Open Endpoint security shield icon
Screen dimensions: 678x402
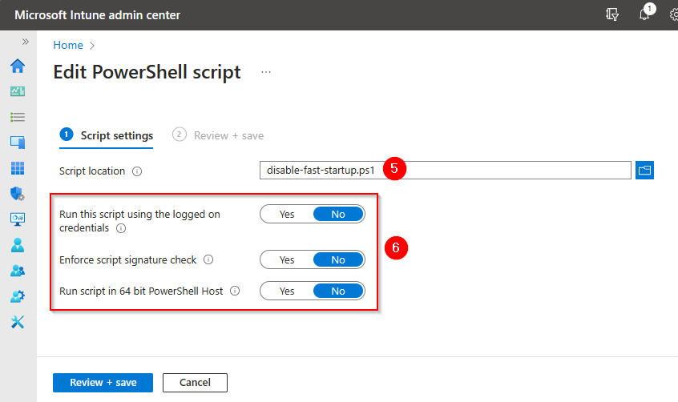[17, 193]
